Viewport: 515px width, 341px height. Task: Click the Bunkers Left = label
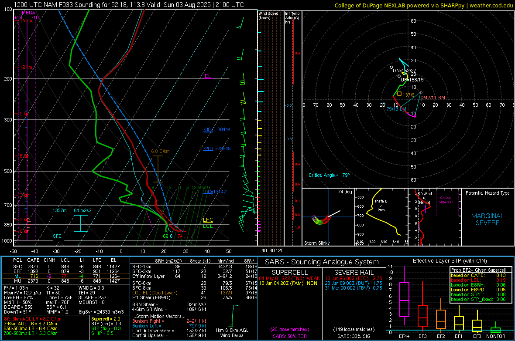[147, 326]
